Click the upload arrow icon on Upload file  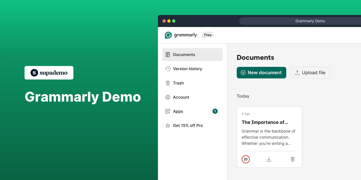tap(297, 73)
